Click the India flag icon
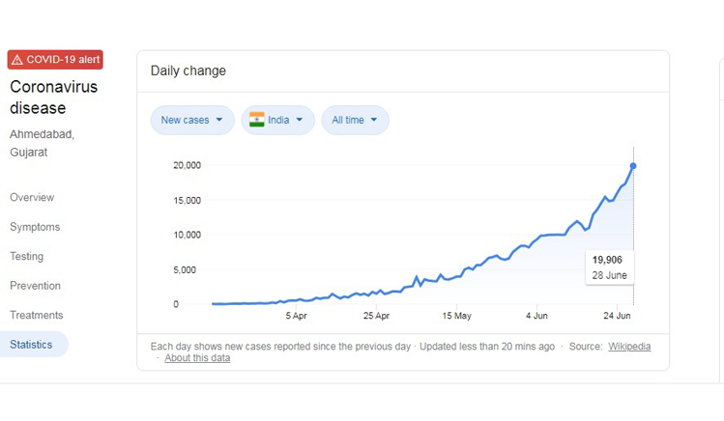This screenshot has height=421, width=724. click(257, 120)
